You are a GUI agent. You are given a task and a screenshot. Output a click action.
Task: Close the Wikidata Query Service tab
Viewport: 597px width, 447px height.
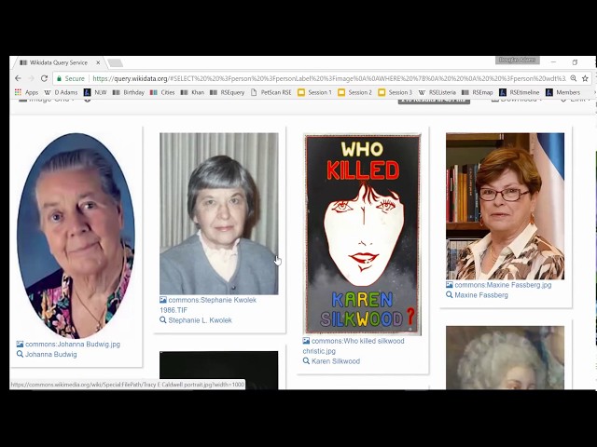click(98, 62)
